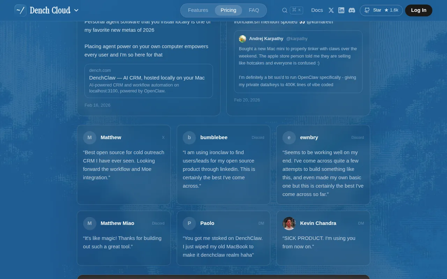Image resolution: width=447 pixels, height=279 pixels.
Task: Click Matthew's M avatar circle
Action: click(90, 137)
